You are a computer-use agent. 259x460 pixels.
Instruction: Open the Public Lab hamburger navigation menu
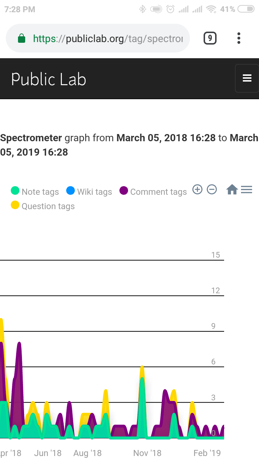pos(247,78)
